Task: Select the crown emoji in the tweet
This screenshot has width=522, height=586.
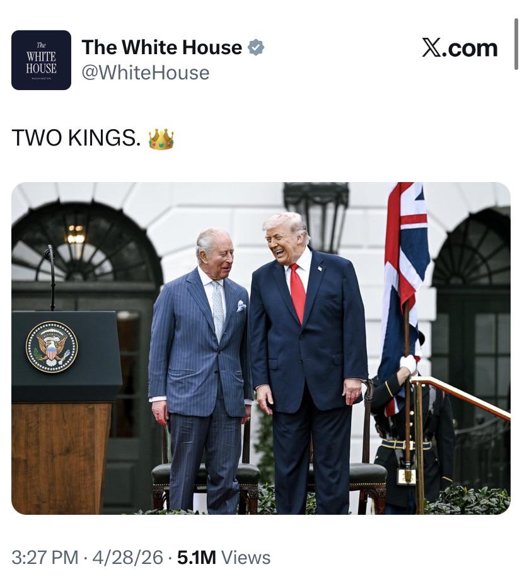Action: pyautogui.click(x=161, y=139)
